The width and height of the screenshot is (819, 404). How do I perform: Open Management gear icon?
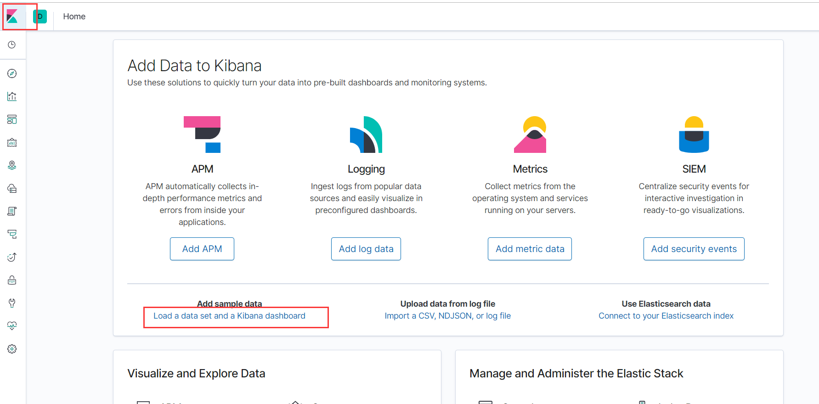click(x=12, y=349)
